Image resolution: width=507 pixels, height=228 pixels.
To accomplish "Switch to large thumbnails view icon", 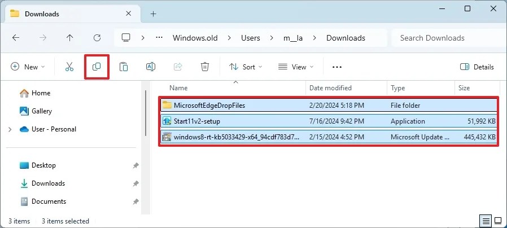I will pos(499,221).
